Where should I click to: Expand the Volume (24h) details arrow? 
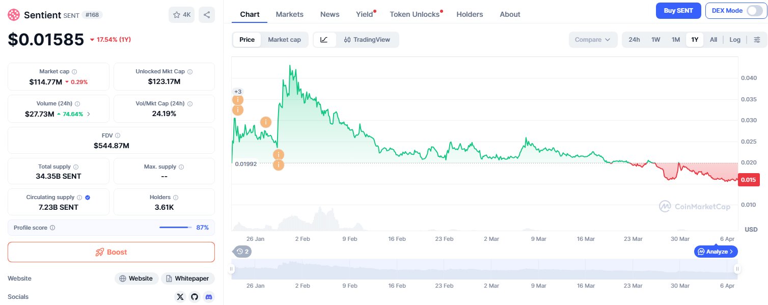(89, 114)
